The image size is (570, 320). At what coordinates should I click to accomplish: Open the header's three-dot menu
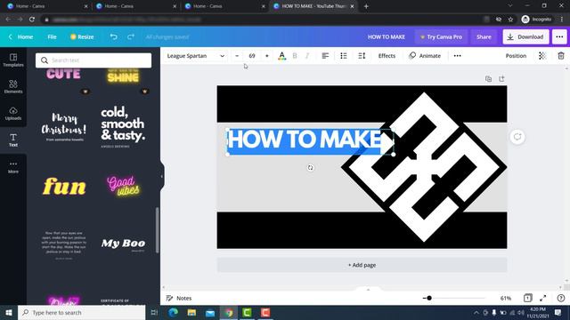(559, 36)
